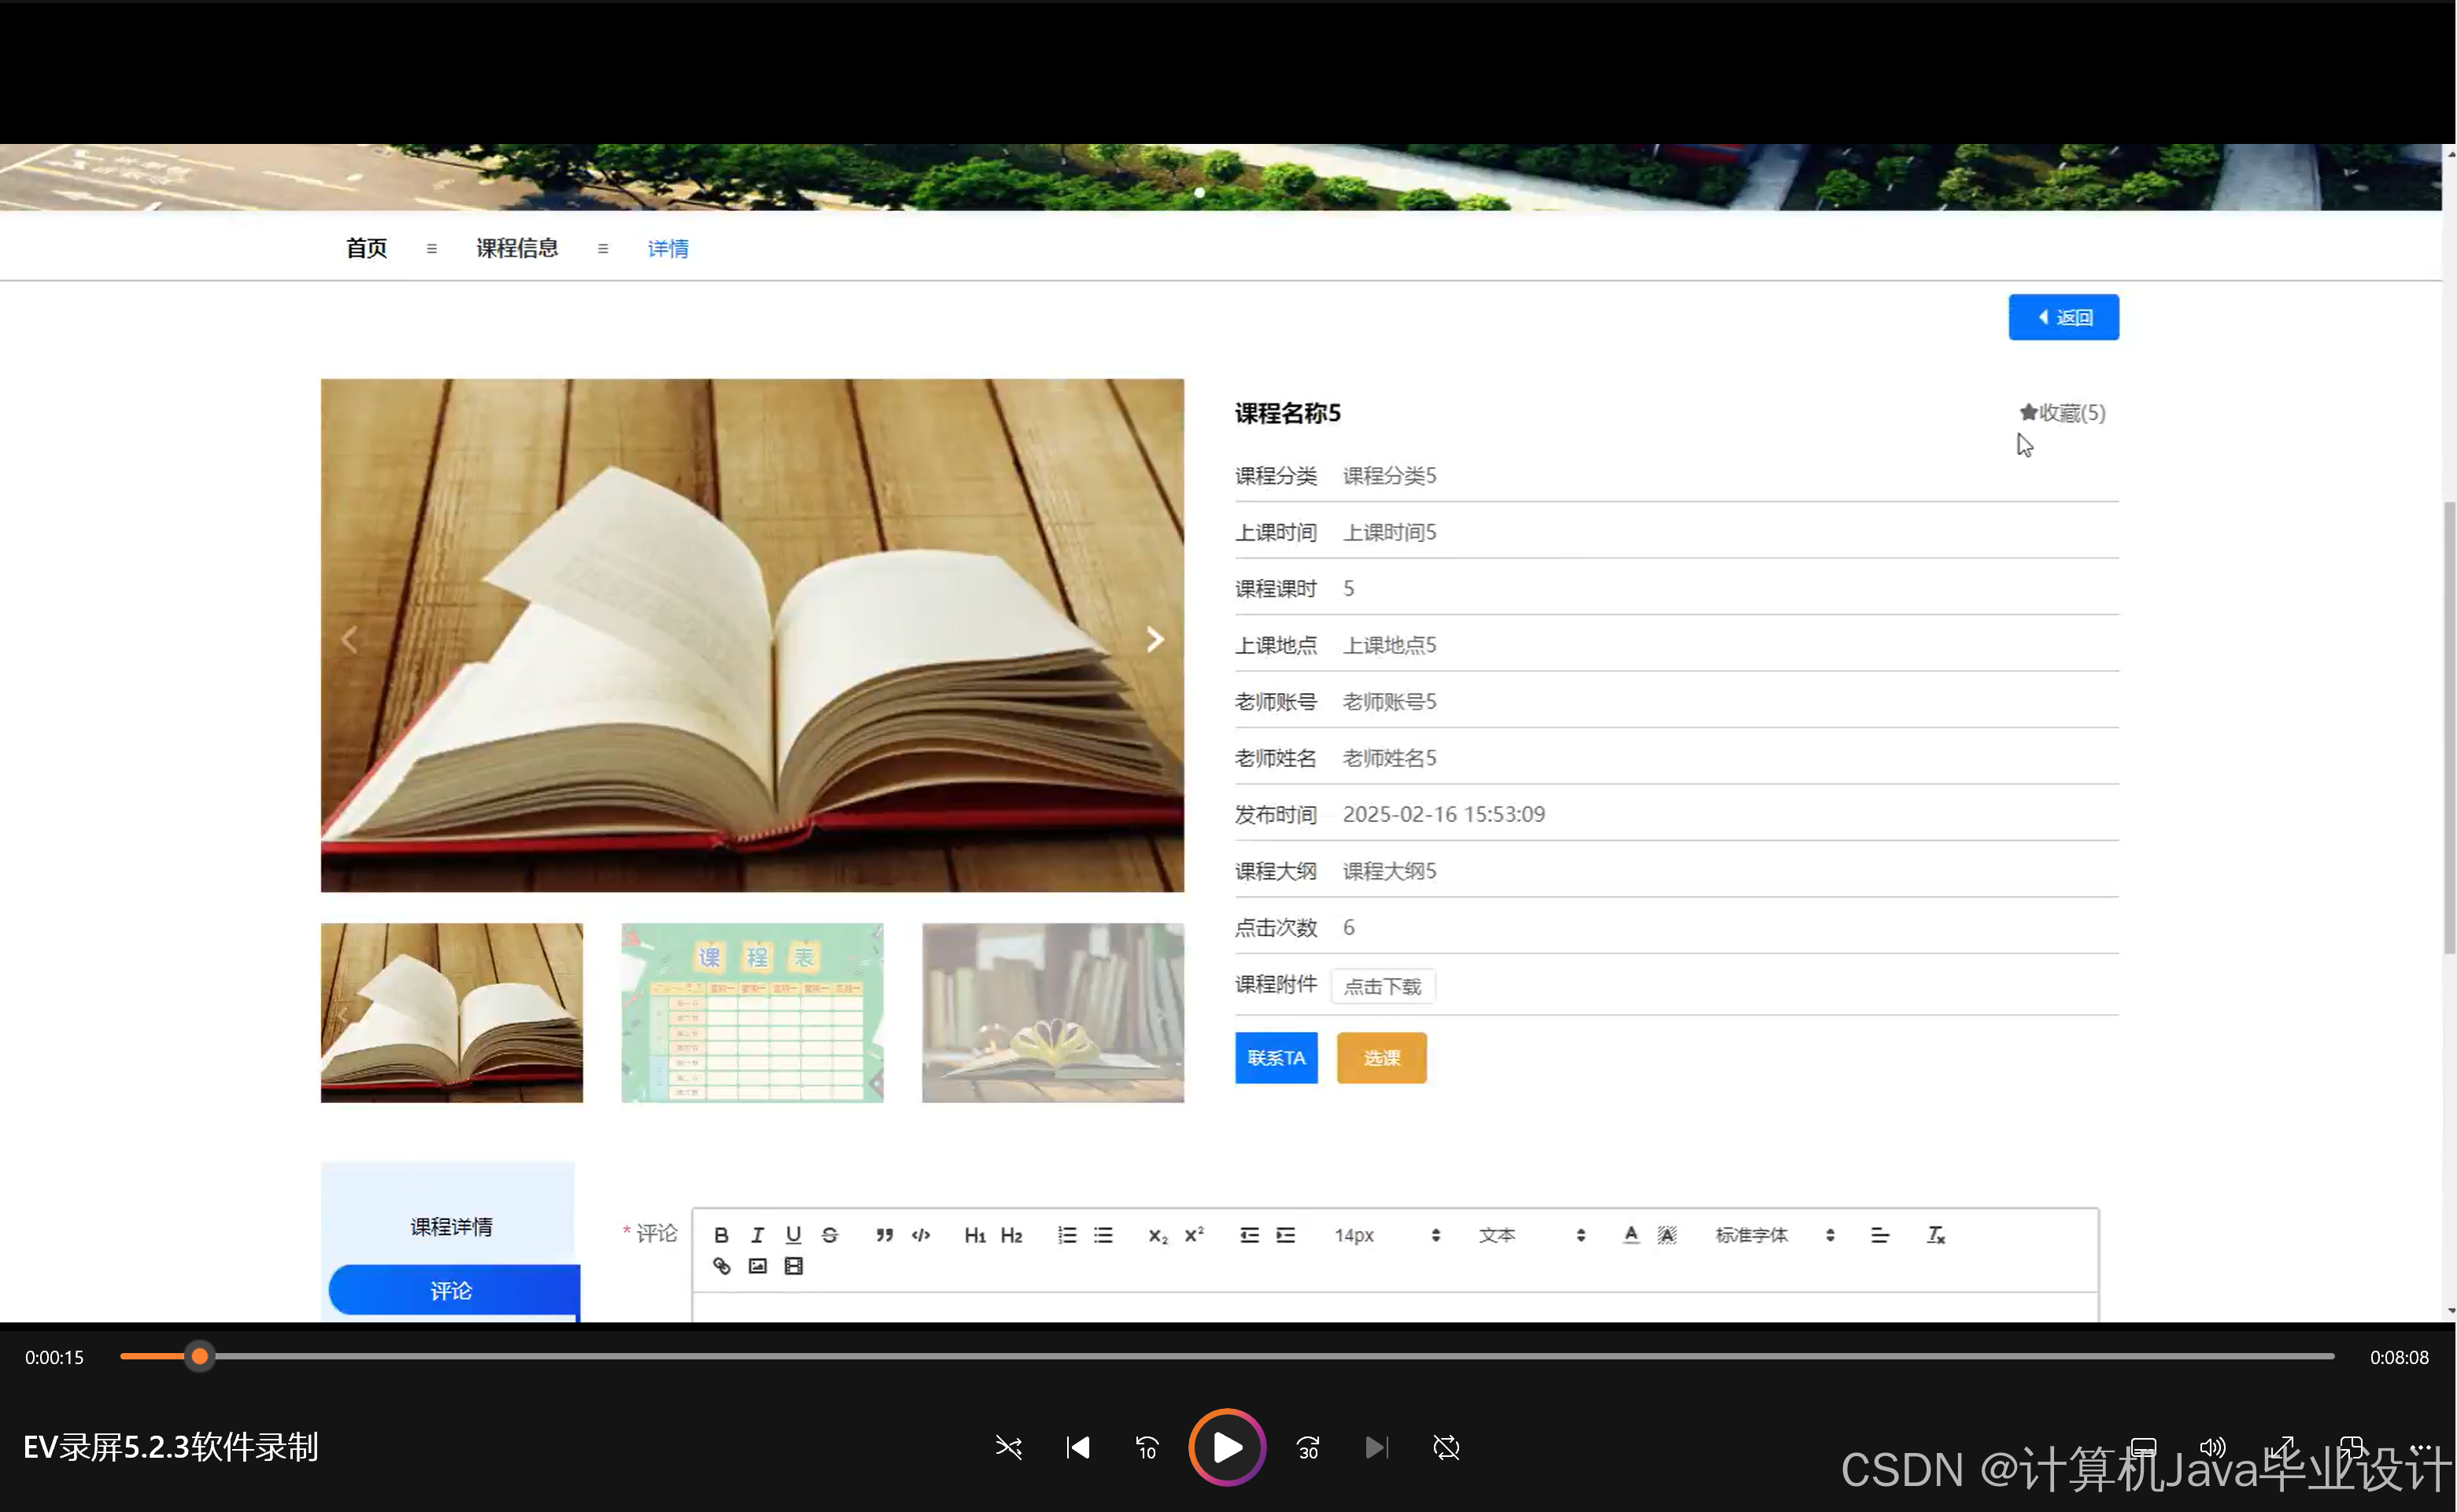Viewport: 2457px width, 1512px height.
Task: Click the 收藏(5) favorite star
Action: (x=2062, y=413)
